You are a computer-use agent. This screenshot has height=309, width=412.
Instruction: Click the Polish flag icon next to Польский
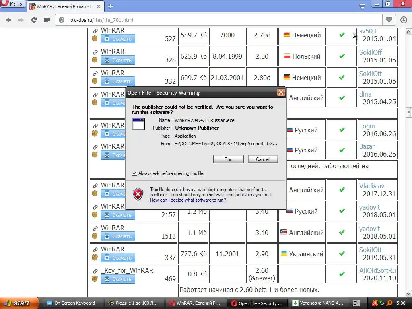click(x=287, y=56)
